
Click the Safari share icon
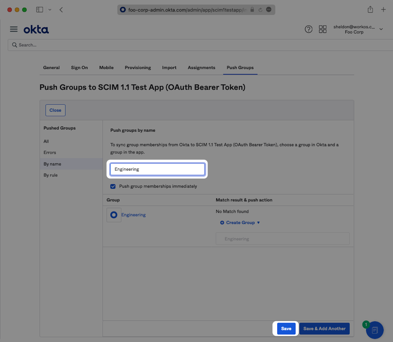(x=370, y=10)
